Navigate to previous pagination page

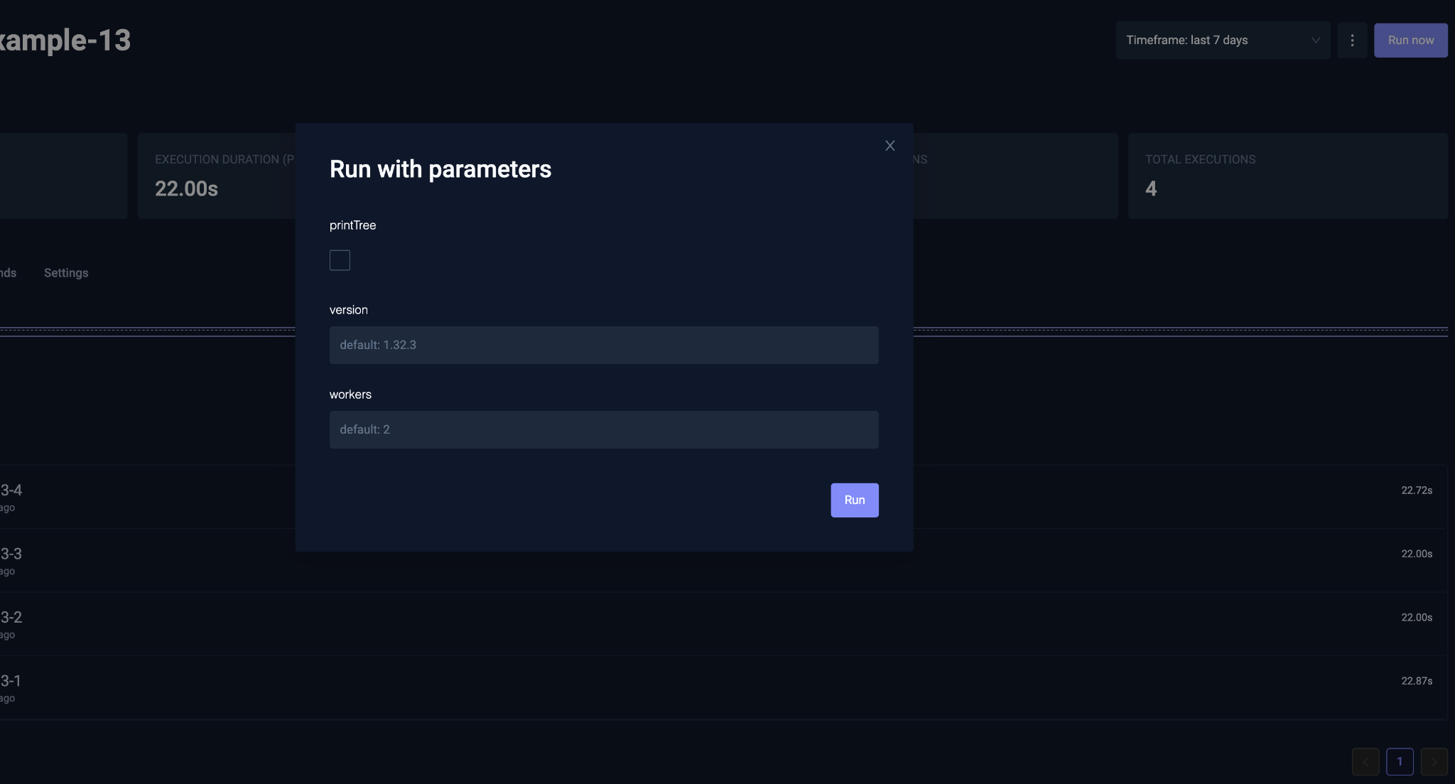pos(1365,761)
